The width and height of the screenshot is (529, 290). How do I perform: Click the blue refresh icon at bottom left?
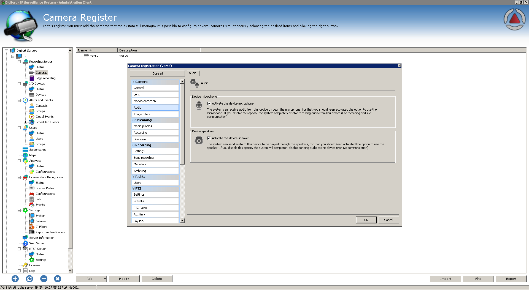click(x=29, y=279)
